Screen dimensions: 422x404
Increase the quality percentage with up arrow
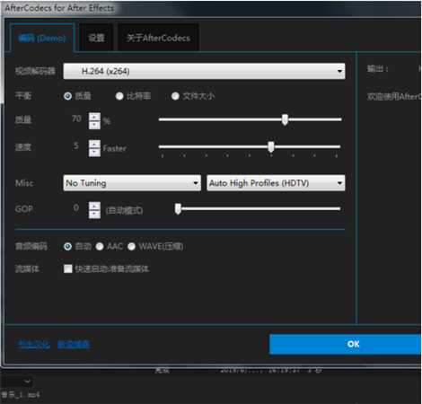pos(94,117)
